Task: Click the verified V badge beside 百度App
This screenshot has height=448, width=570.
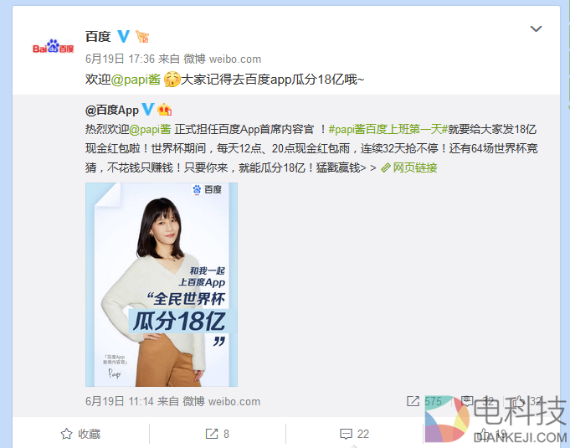Action: (147, 109)
